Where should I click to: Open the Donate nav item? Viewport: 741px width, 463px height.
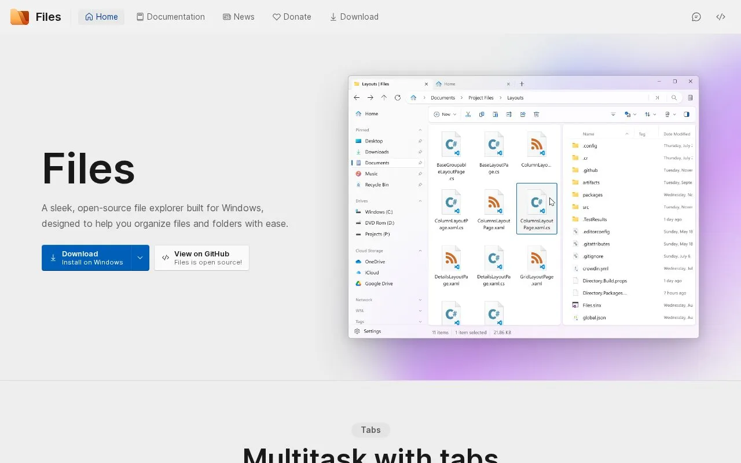coord(292,17)
